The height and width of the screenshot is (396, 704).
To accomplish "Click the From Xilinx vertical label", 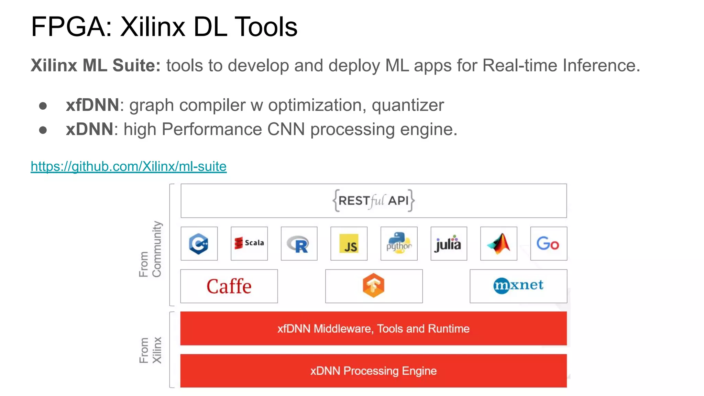I will pyautogui.click(x=150, y=350).
